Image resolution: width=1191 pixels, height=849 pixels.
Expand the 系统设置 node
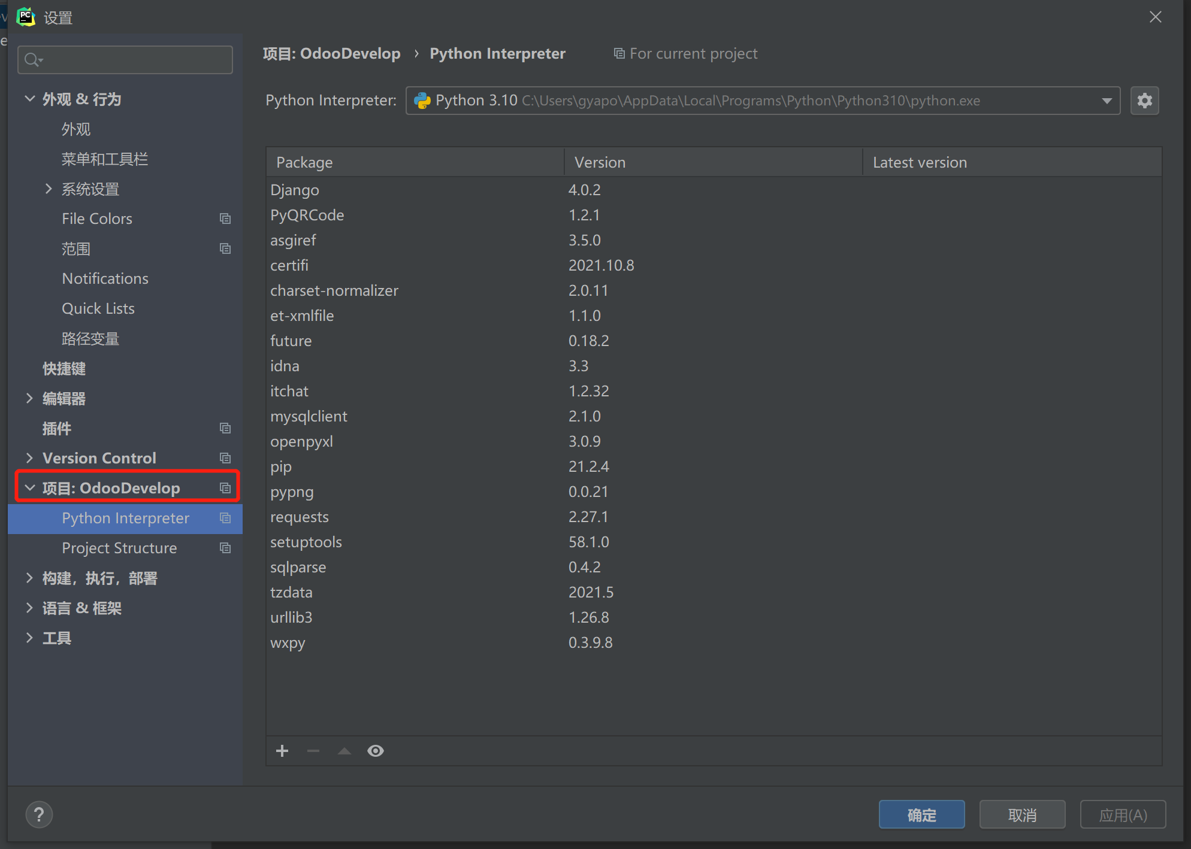49,189
